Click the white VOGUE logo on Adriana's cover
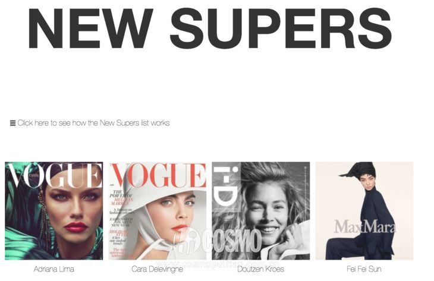Image resolution: width=434 pixels, height=281 pixels. click(x=54, y=176)
